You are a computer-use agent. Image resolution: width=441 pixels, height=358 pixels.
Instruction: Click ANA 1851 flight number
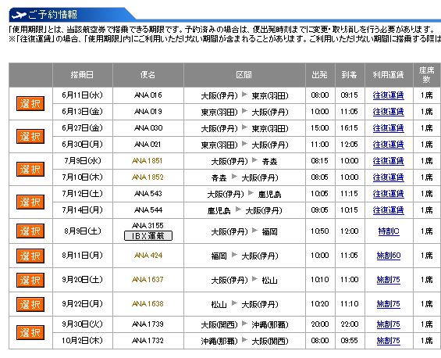pyautogui.click(x=148, y=161)
